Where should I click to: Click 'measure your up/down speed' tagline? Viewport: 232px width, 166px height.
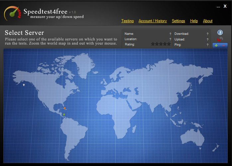click(57, 17)
